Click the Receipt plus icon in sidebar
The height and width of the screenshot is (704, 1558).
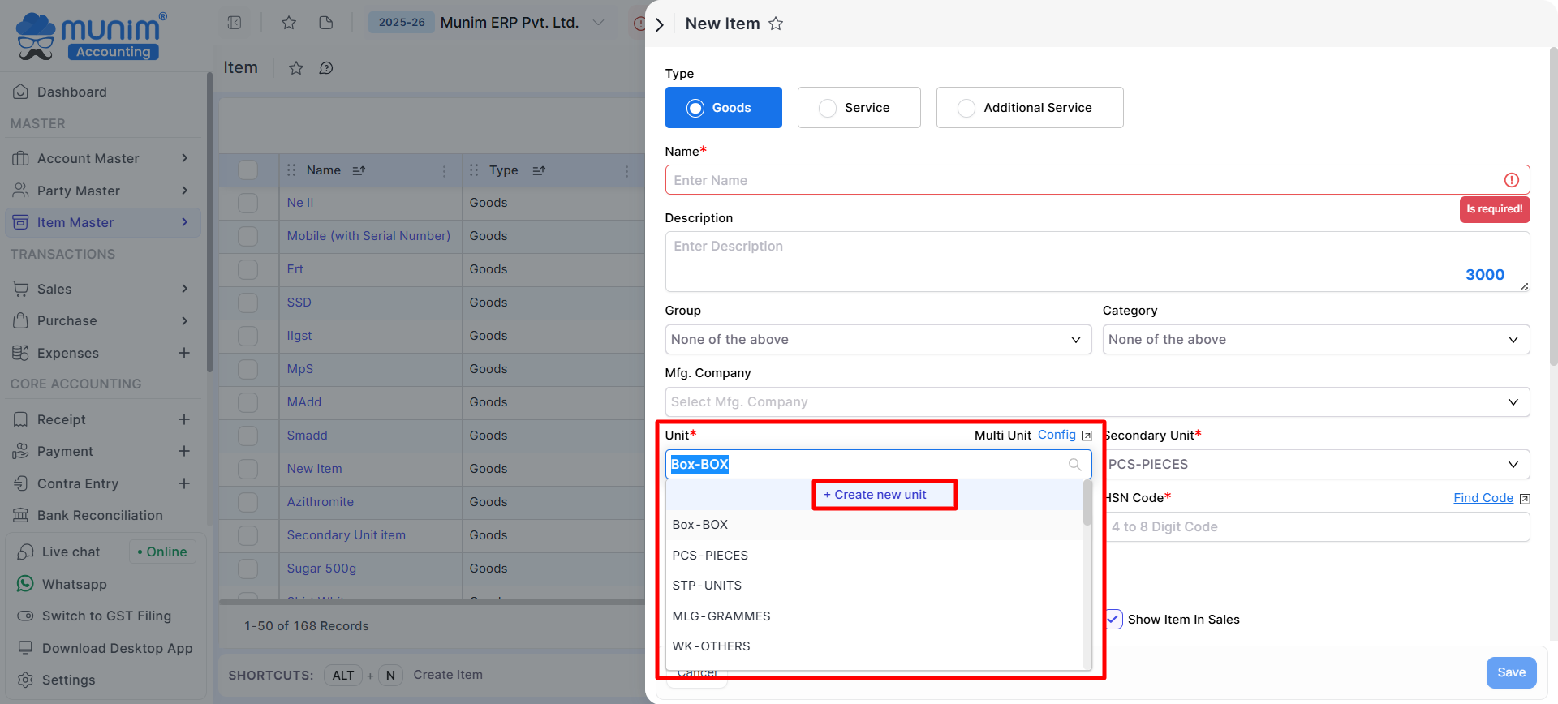[184, 419]
